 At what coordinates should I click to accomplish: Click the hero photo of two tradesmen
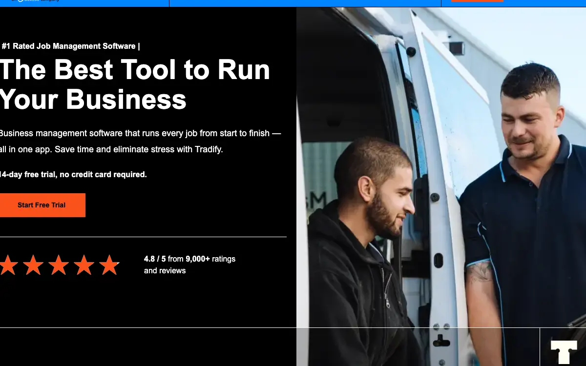441,186
